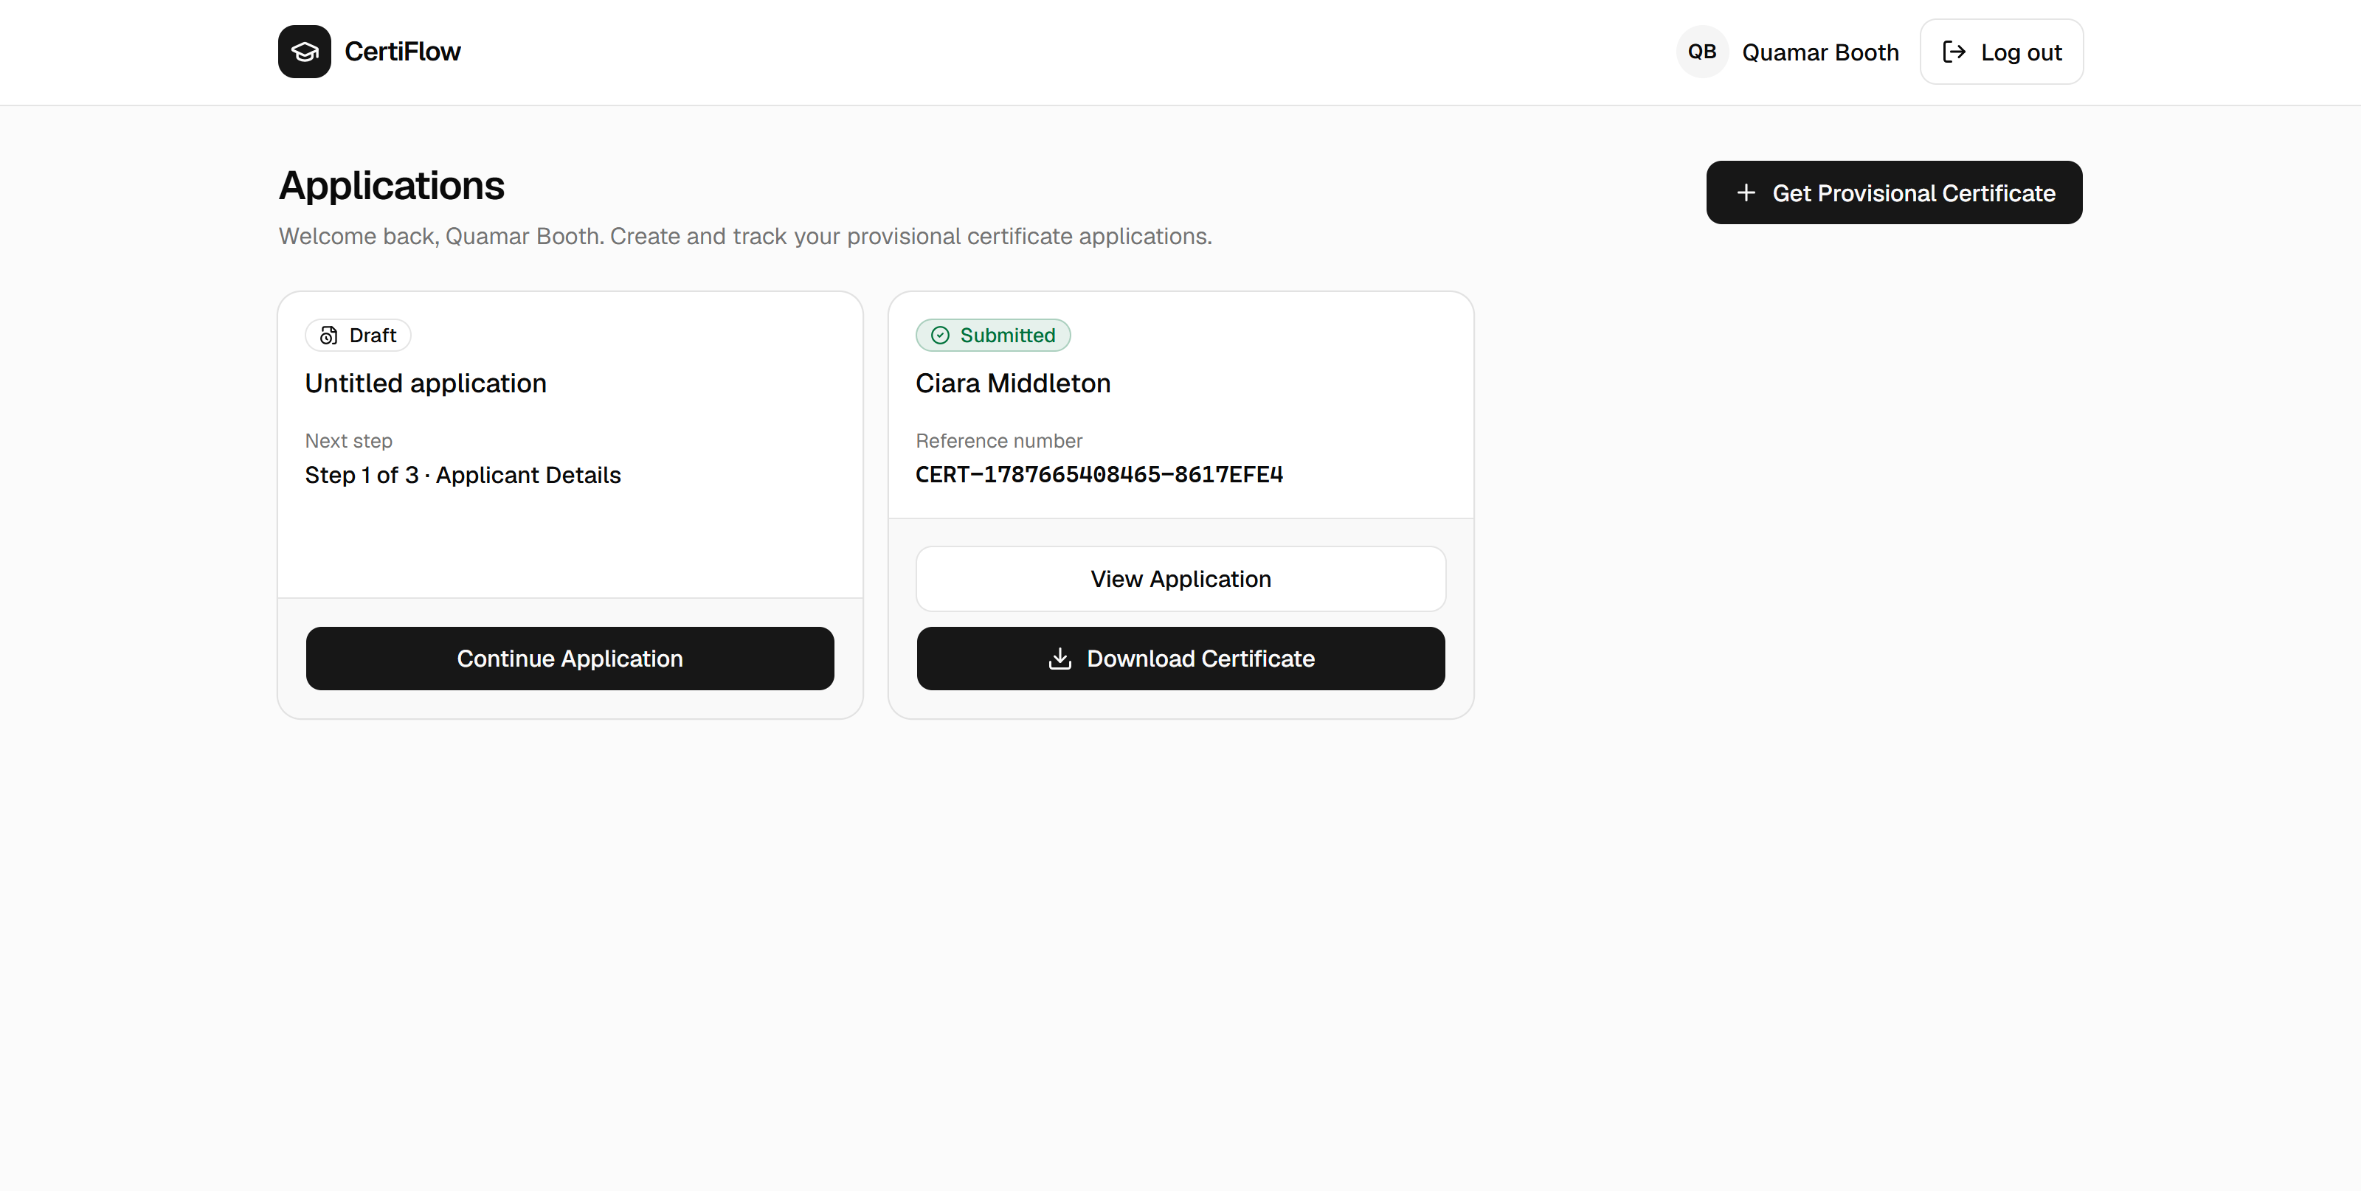Click the Next step label
This screenshot has width=2361, height=1191.
(x=348, y=441)
